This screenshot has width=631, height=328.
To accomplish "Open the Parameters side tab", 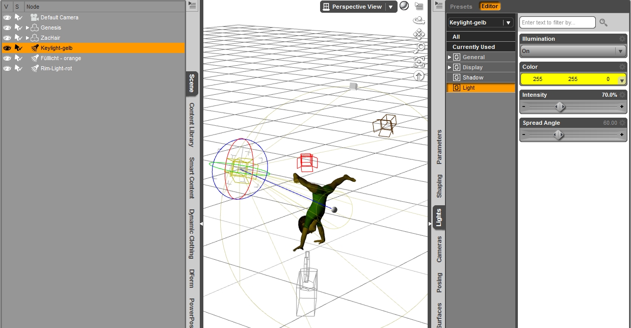I will tap(439, 147).
